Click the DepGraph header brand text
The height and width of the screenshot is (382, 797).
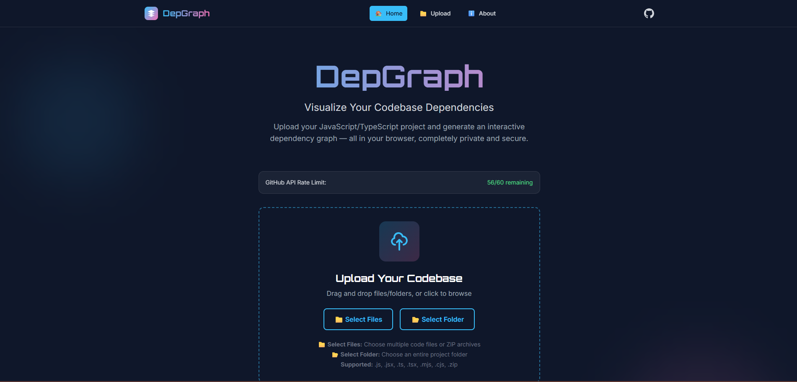[186, 13]
